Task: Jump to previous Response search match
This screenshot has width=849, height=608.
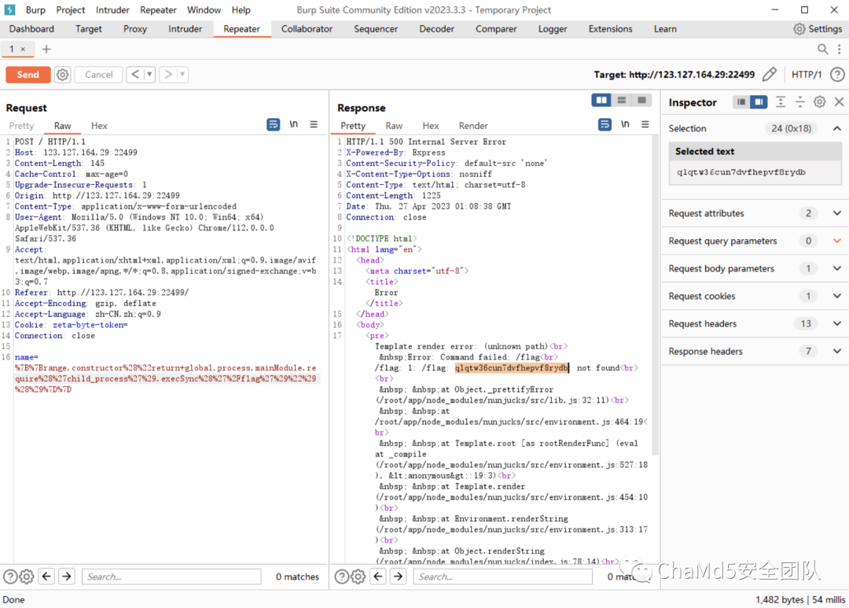Action: tap(378, 576)
